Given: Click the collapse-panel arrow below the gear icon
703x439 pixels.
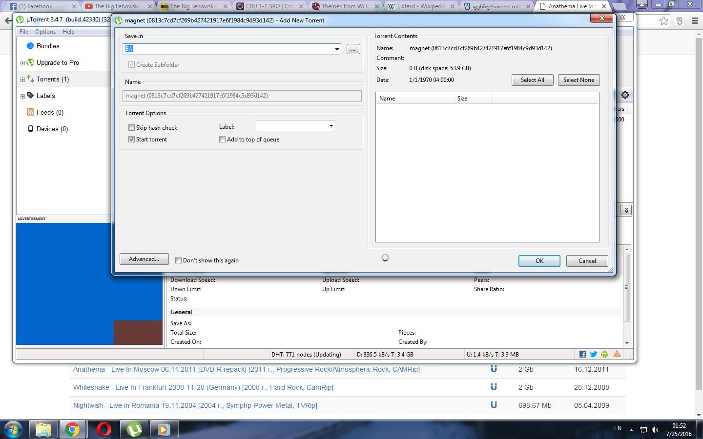Looking at the screenshot, I should click(x=626, y=210).
